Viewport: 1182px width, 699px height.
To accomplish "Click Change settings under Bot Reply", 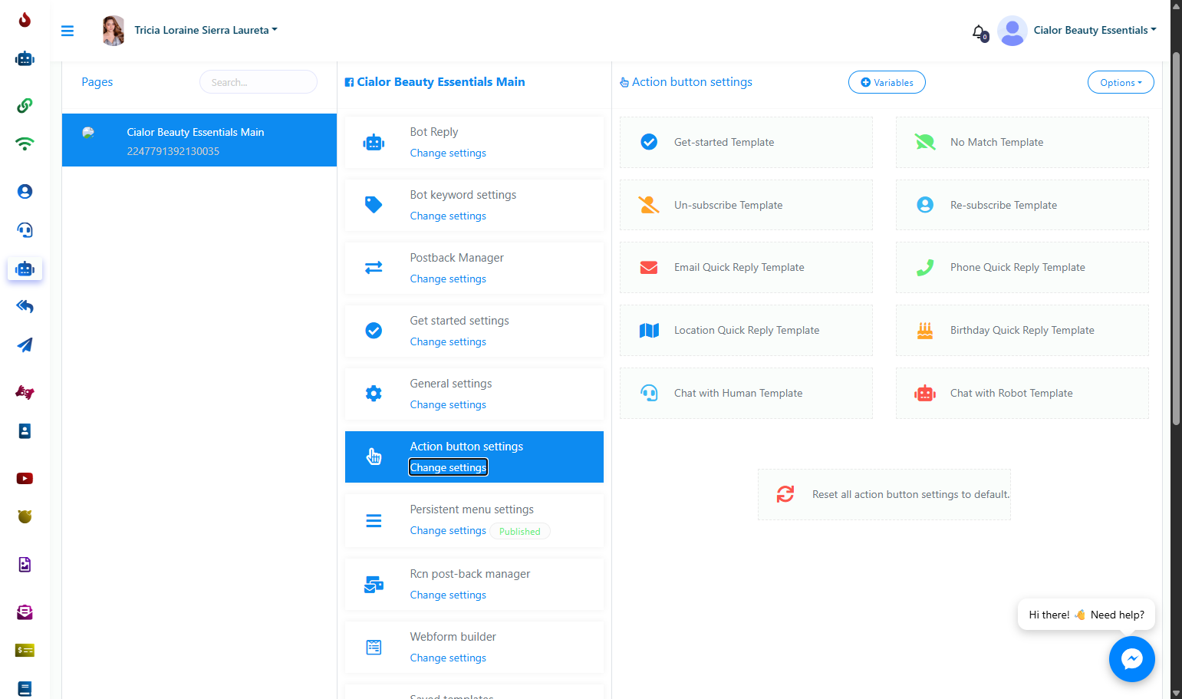I will click(448, 153).
